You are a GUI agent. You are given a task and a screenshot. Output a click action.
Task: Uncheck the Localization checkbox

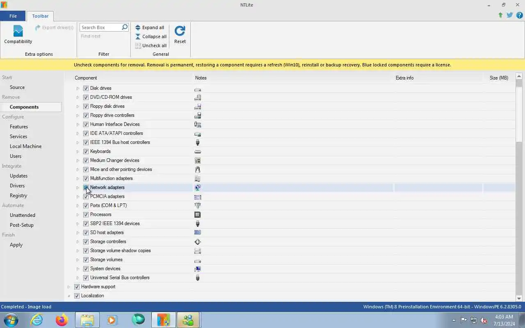coord(77,296)
